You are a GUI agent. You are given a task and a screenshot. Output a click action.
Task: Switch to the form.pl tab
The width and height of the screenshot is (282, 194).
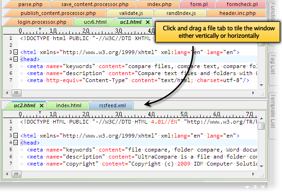tap(195, 4)
